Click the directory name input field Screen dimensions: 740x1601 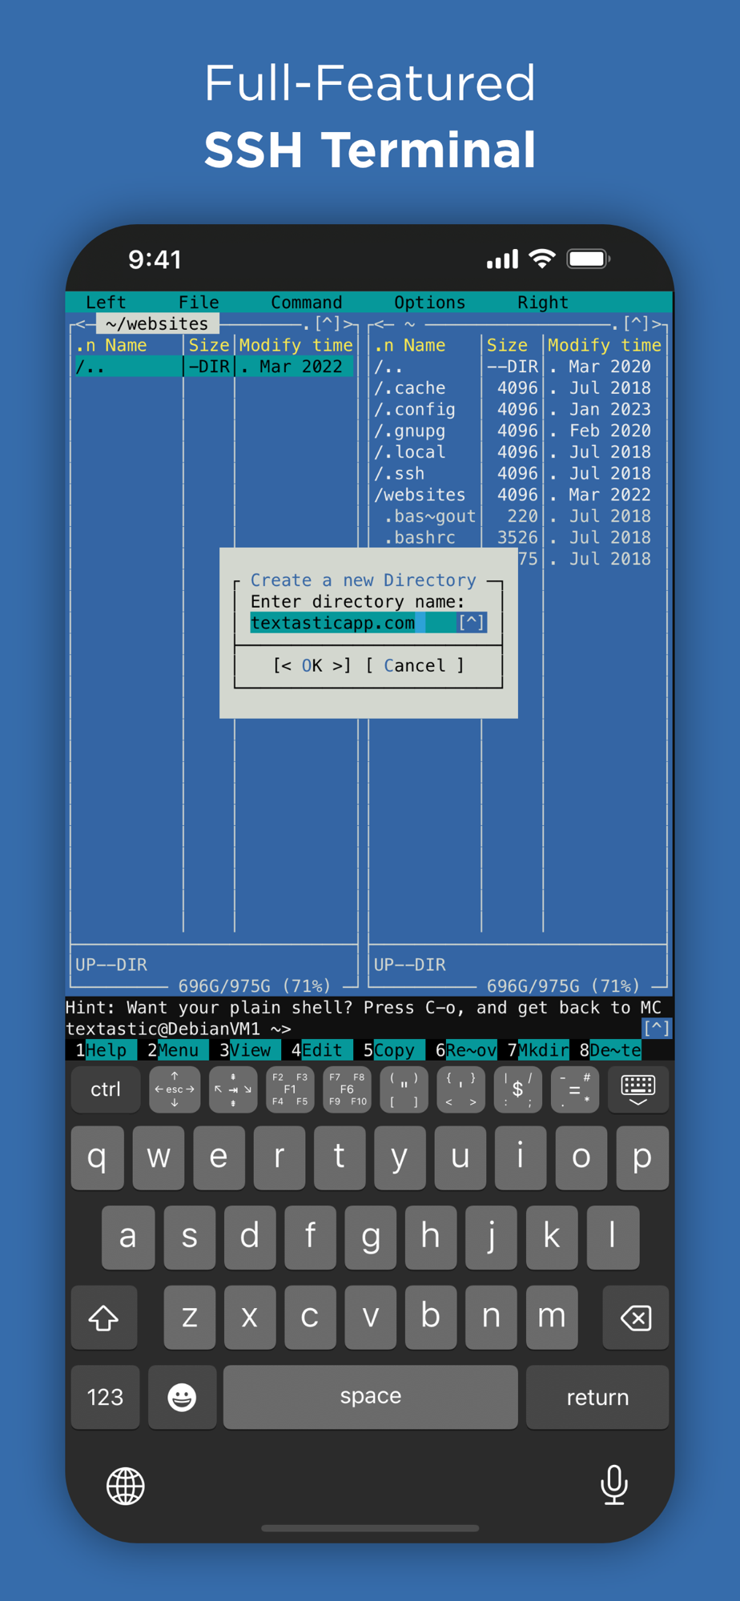point(368,623)
